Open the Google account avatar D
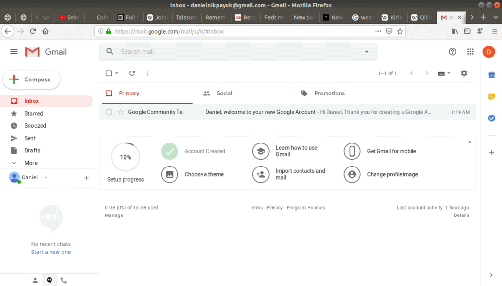Screen dimensions: 502x286 pos(489,52)
